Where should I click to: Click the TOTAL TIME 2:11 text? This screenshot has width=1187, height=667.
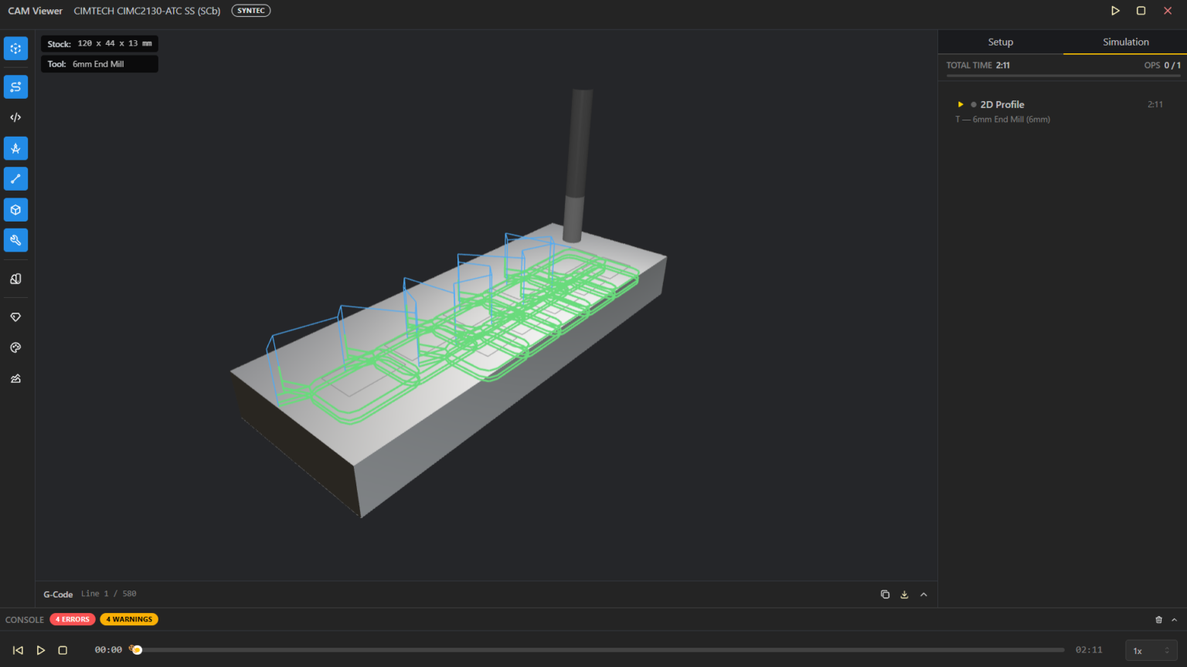(978, 66)
